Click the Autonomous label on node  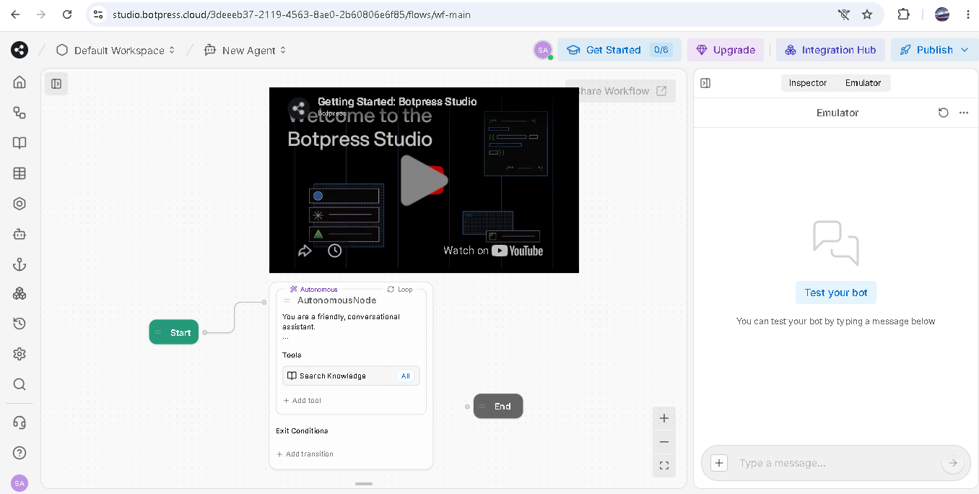point(314,289)
